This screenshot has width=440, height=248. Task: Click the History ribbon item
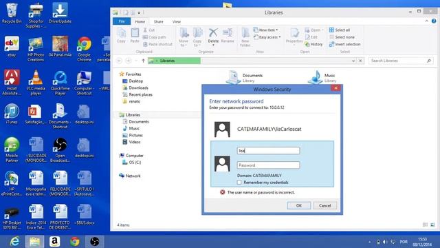point(313,44)
